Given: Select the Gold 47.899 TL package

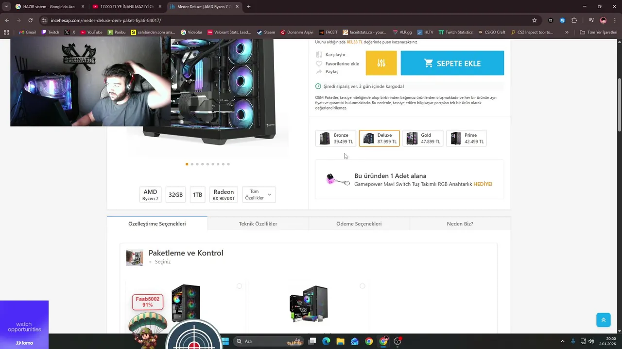Looking at the screenshot, I should (423, 139).
